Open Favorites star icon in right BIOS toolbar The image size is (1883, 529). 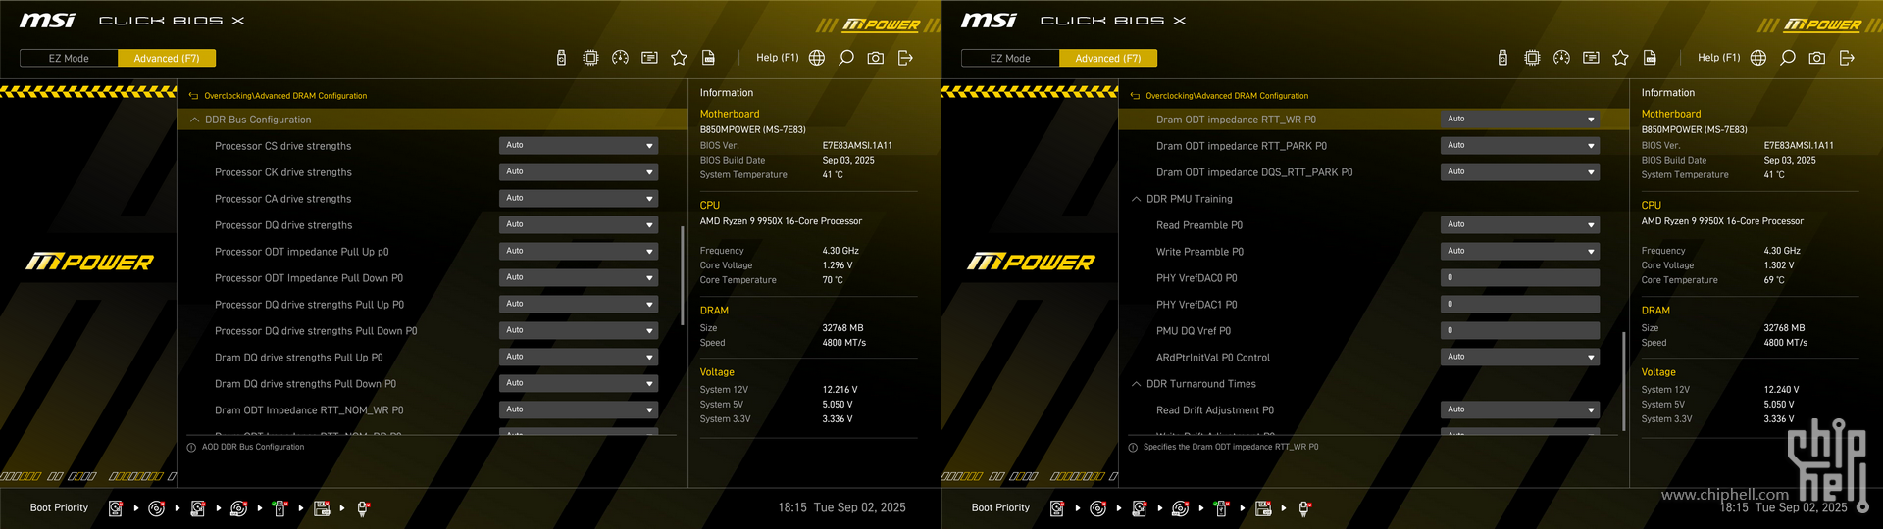click(1620, 58)
